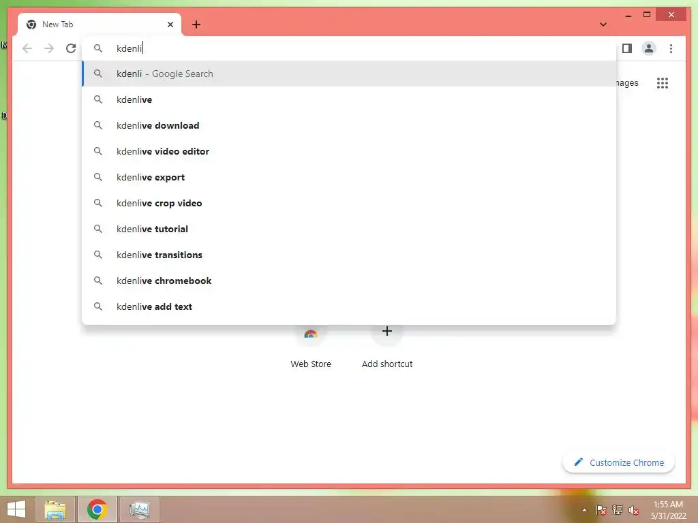Choose 'kdenlive transitions' suggestion
698x523 pixels.
[350, 255]
